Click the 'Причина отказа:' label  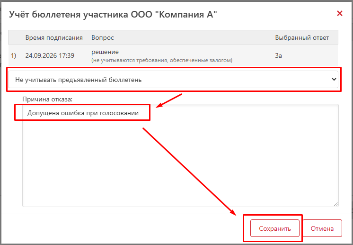47,99
